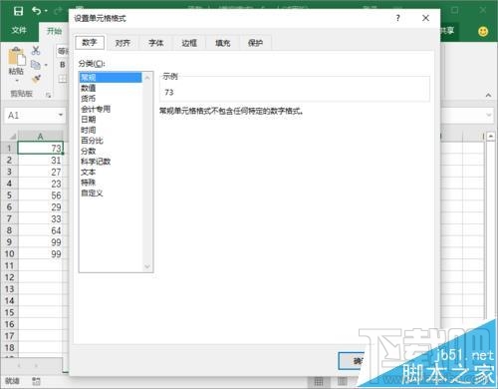Select cell containing 23
This screenshot has width=498, height=389.
(x=40, y=184)
